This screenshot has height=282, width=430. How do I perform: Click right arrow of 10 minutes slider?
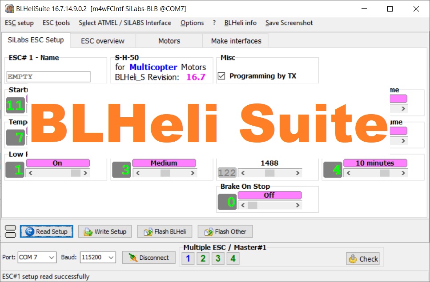[x=403, y=173]
